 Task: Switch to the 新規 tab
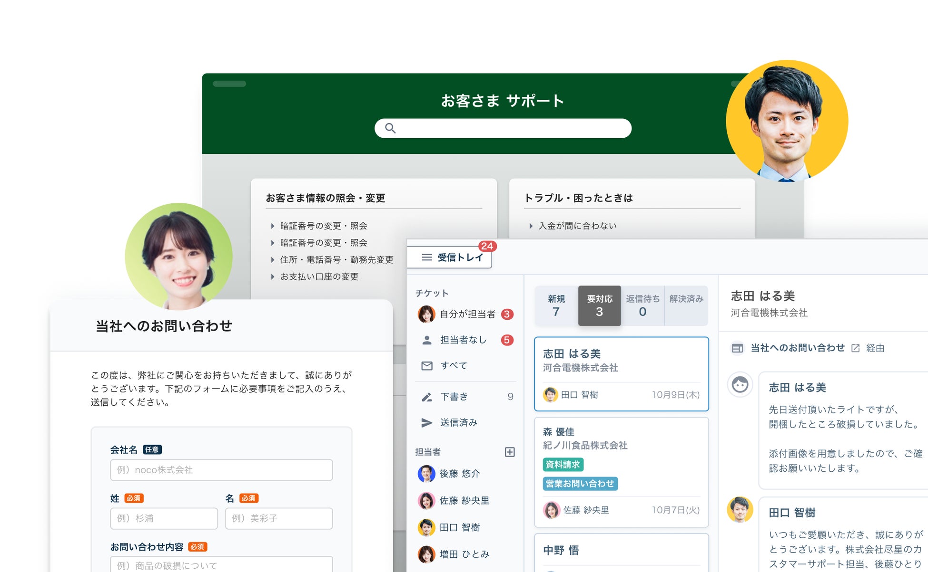(x=556, y=305)
